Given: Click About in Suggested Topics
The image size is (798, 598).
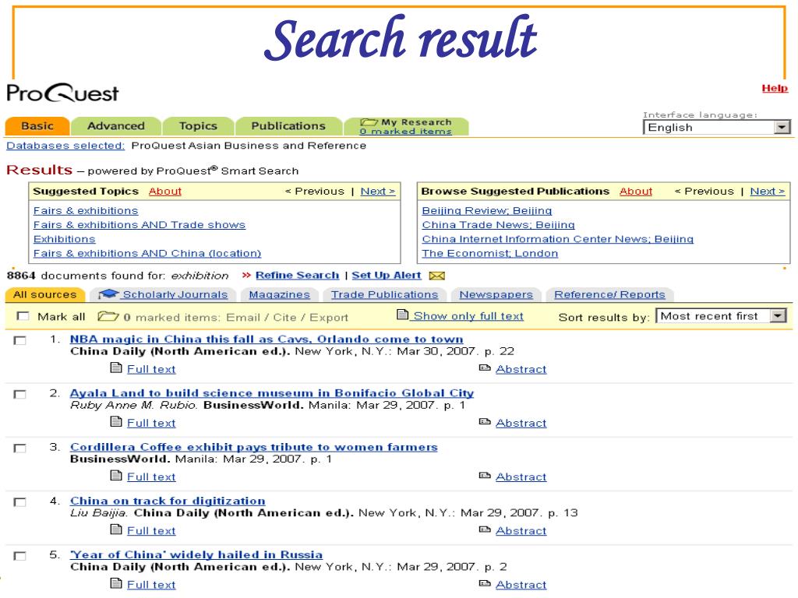Looking at the screenshot, I should pos(165,192).
